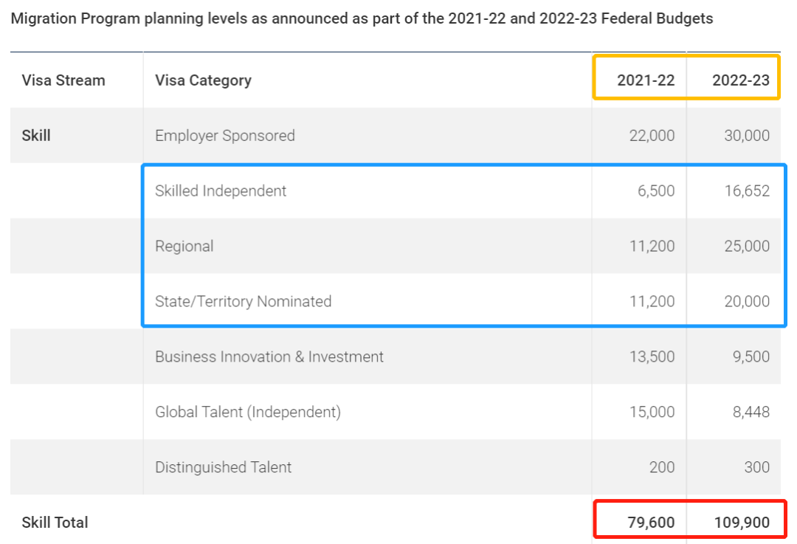Select the 2021-22 column header
The image size is (797, 544).
[646, 80]
